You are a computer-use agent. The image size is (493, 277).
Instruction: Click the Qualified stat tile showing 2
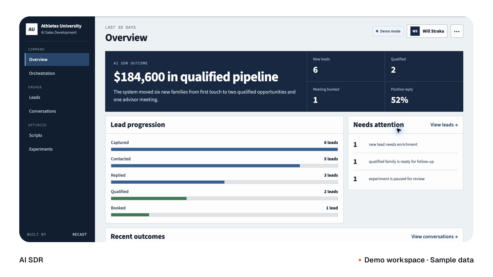click(424, 66)
